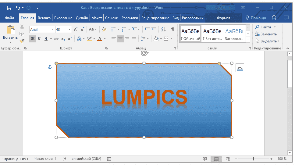Open the borders dropdown

tap(171, 39)
